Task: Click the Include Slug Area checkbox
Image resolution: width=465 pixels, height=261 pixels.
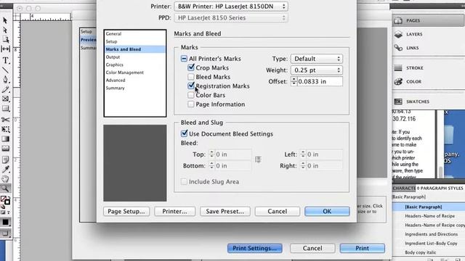Action: coord(184,181)
